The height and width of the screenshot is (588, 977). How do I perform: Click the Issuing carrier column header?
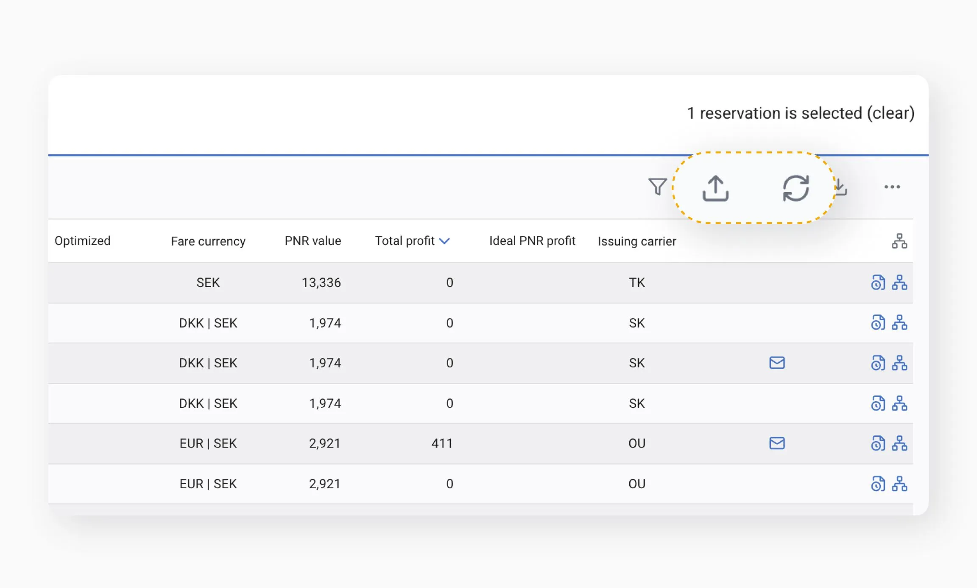click(636, 241)
